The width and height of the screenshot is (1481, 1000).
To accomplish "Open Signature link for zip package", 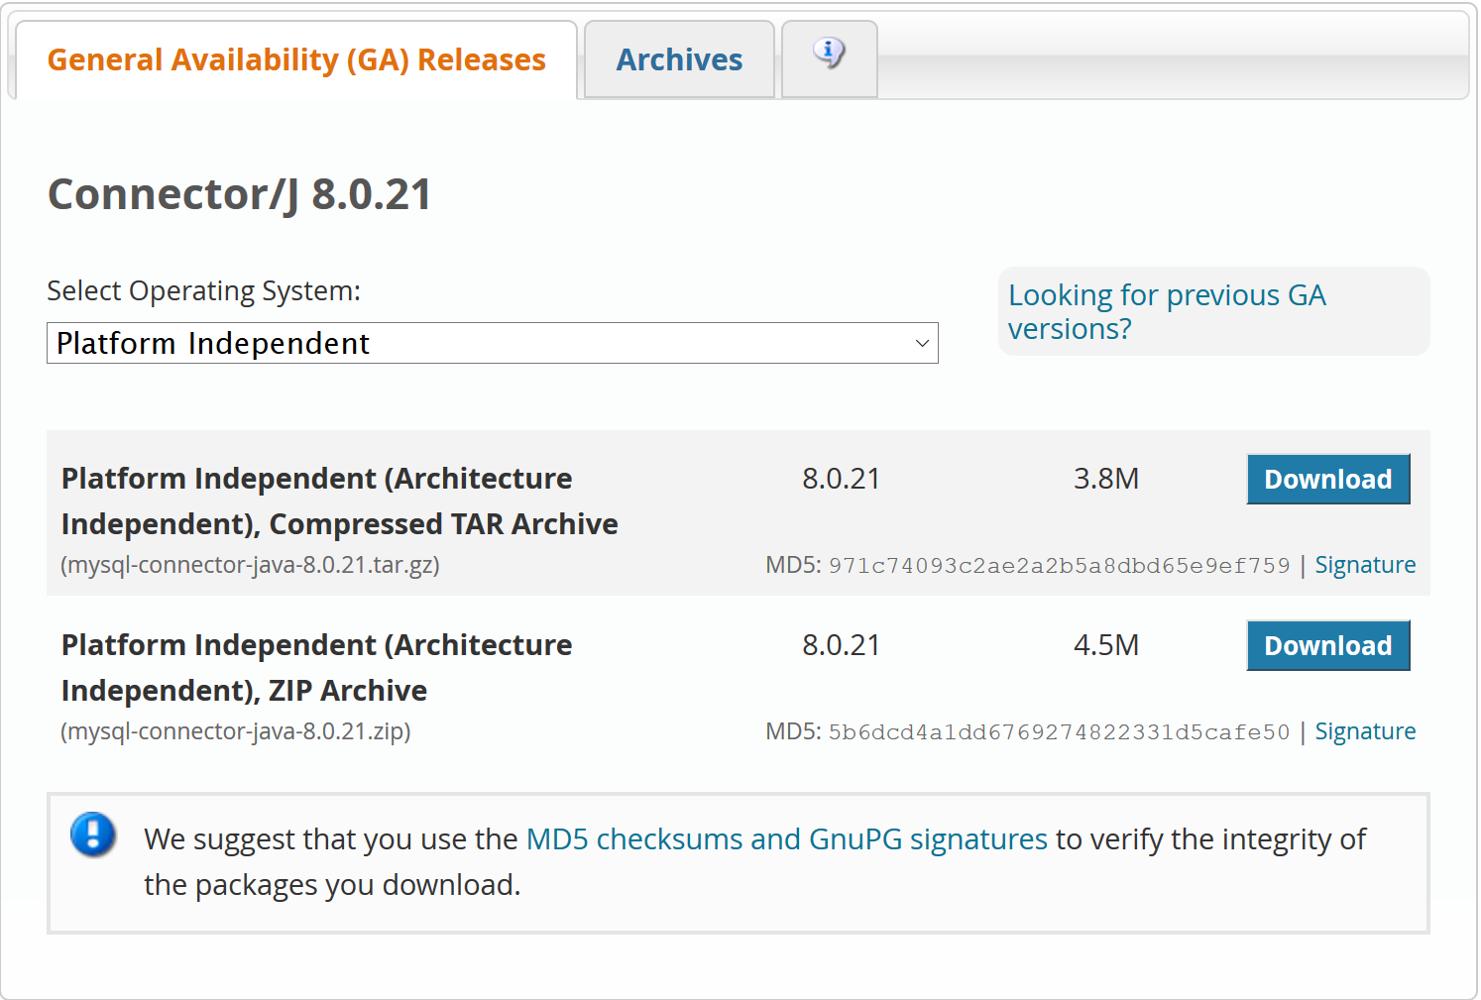I will (x=1365, y=731).
